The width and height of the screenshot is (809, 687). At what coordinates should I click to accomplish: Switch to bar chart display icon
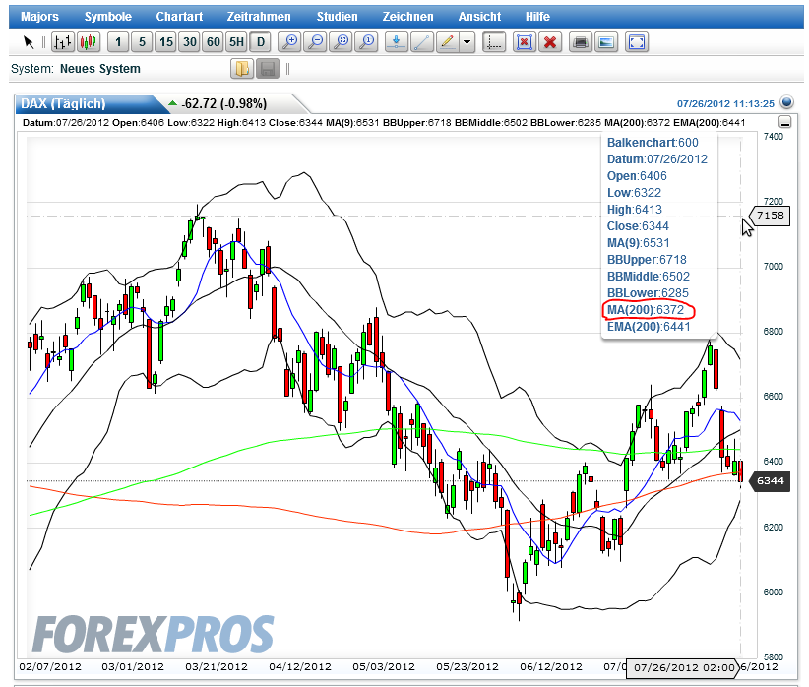(x=61, y=42)
